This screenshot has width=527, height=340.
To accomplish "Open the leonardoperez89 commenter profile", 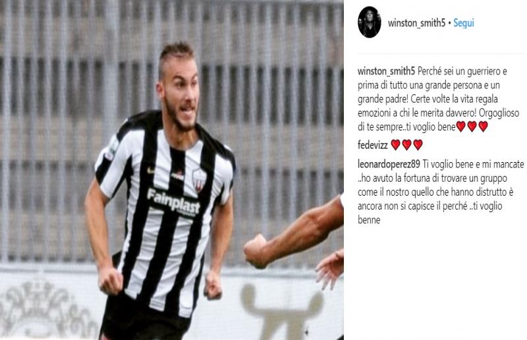I will click(x=389, y=165).
